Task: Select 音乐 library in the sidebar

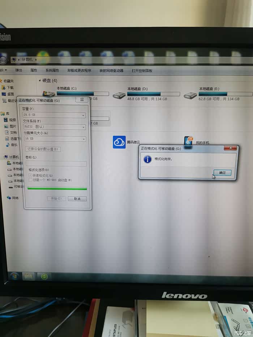Action: [x=14, y=145]
